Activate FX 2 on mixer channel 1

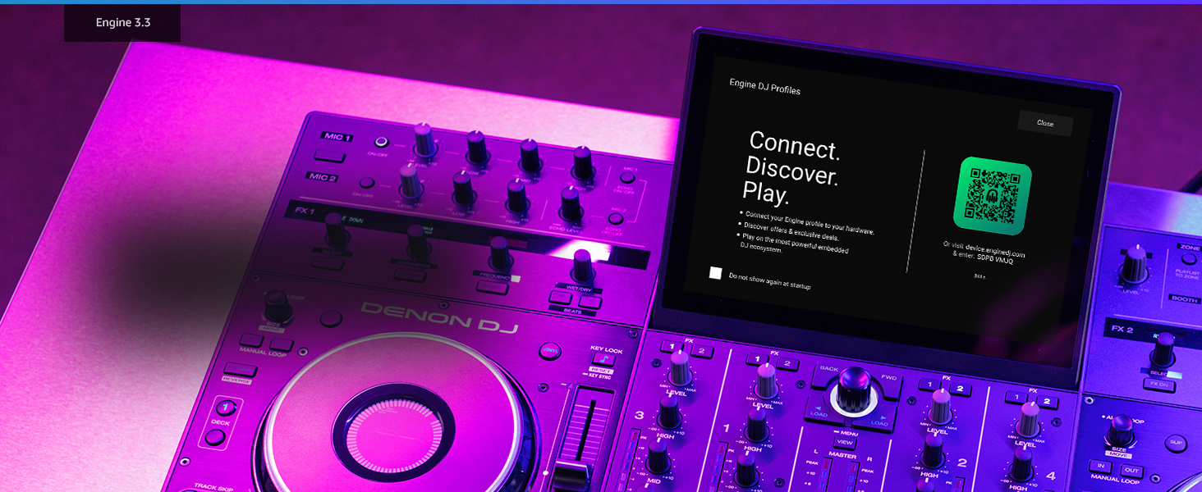787,363
